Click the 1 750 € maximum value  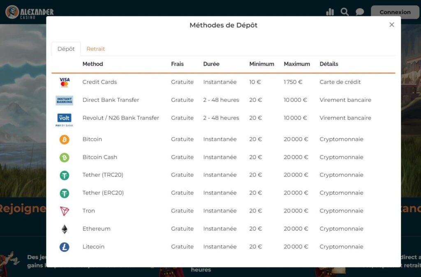tap(293, 82)
